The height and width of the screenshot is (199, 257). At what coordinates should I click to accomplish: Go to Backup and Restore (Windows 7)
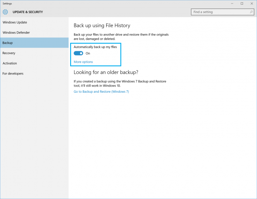101,92
